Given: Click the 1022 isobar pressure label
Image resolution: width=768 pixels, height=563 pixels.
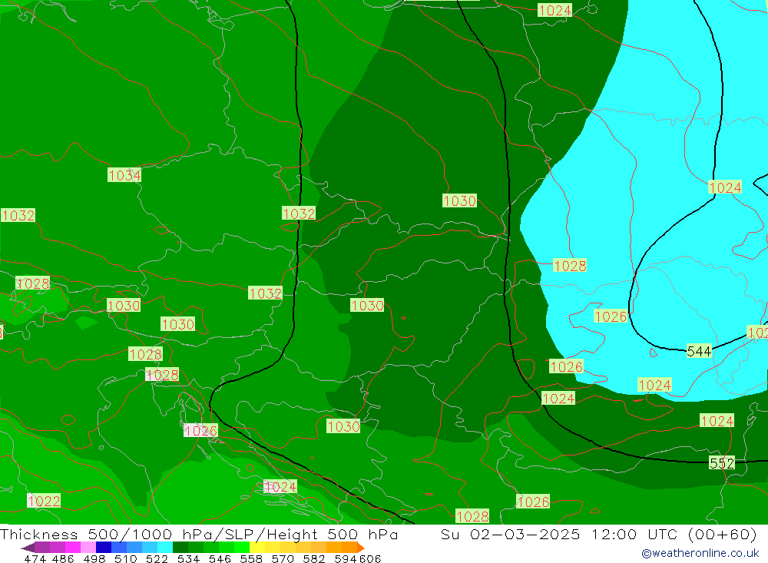Looking at the screenshot, I should (x=44, y=501).
